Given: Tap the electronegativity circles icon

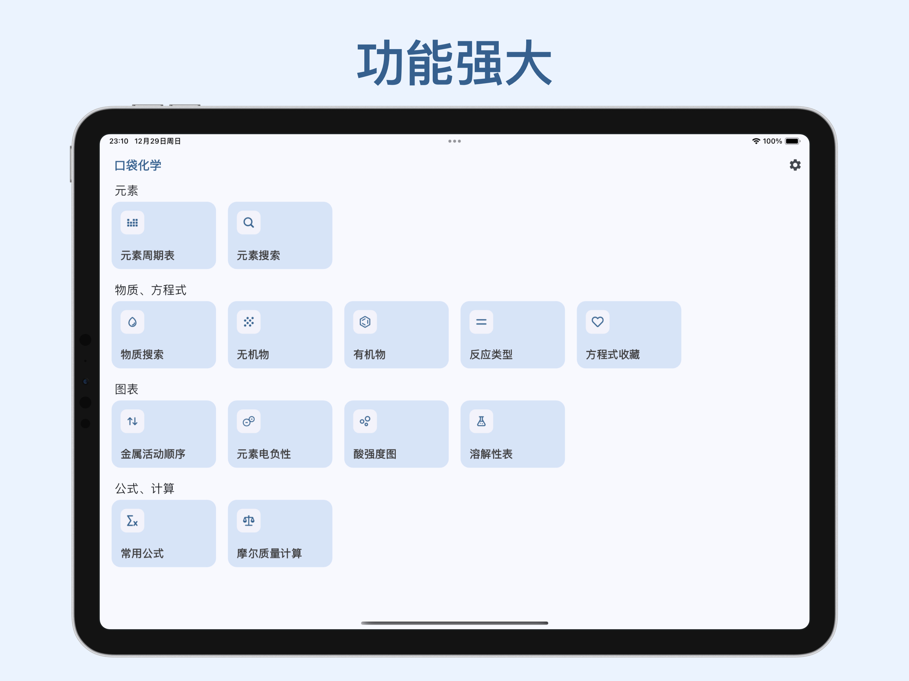Looking at the screenshot, I should pyautogui.click(x=249, y=422).
